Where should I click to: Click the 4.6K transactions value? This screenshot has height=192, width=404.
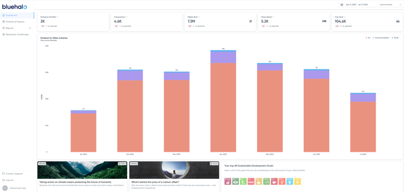(x=118, y=21)
